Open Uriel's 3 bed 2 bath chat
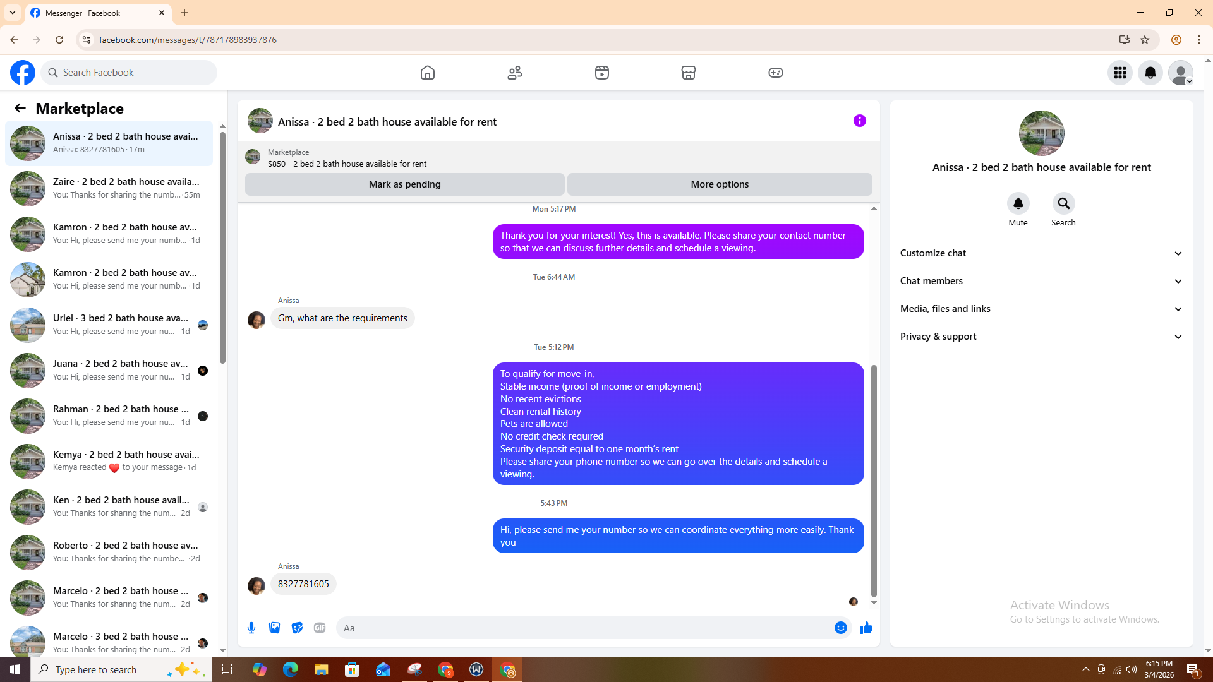The image size is (1213, 682). tap(109, 325)
